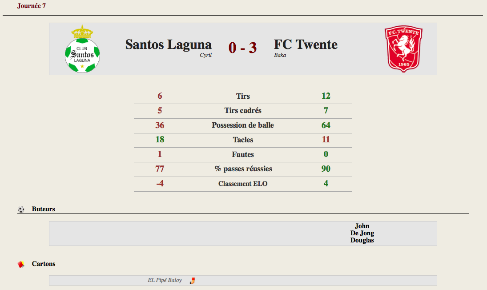Select the Journée 7 heading
This screenshot has height=290, width=487.
(32, 6)
